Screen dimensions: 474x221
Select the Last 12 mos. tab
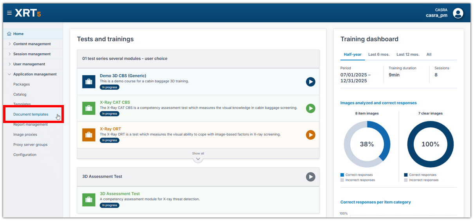click(x=407, y=54)
